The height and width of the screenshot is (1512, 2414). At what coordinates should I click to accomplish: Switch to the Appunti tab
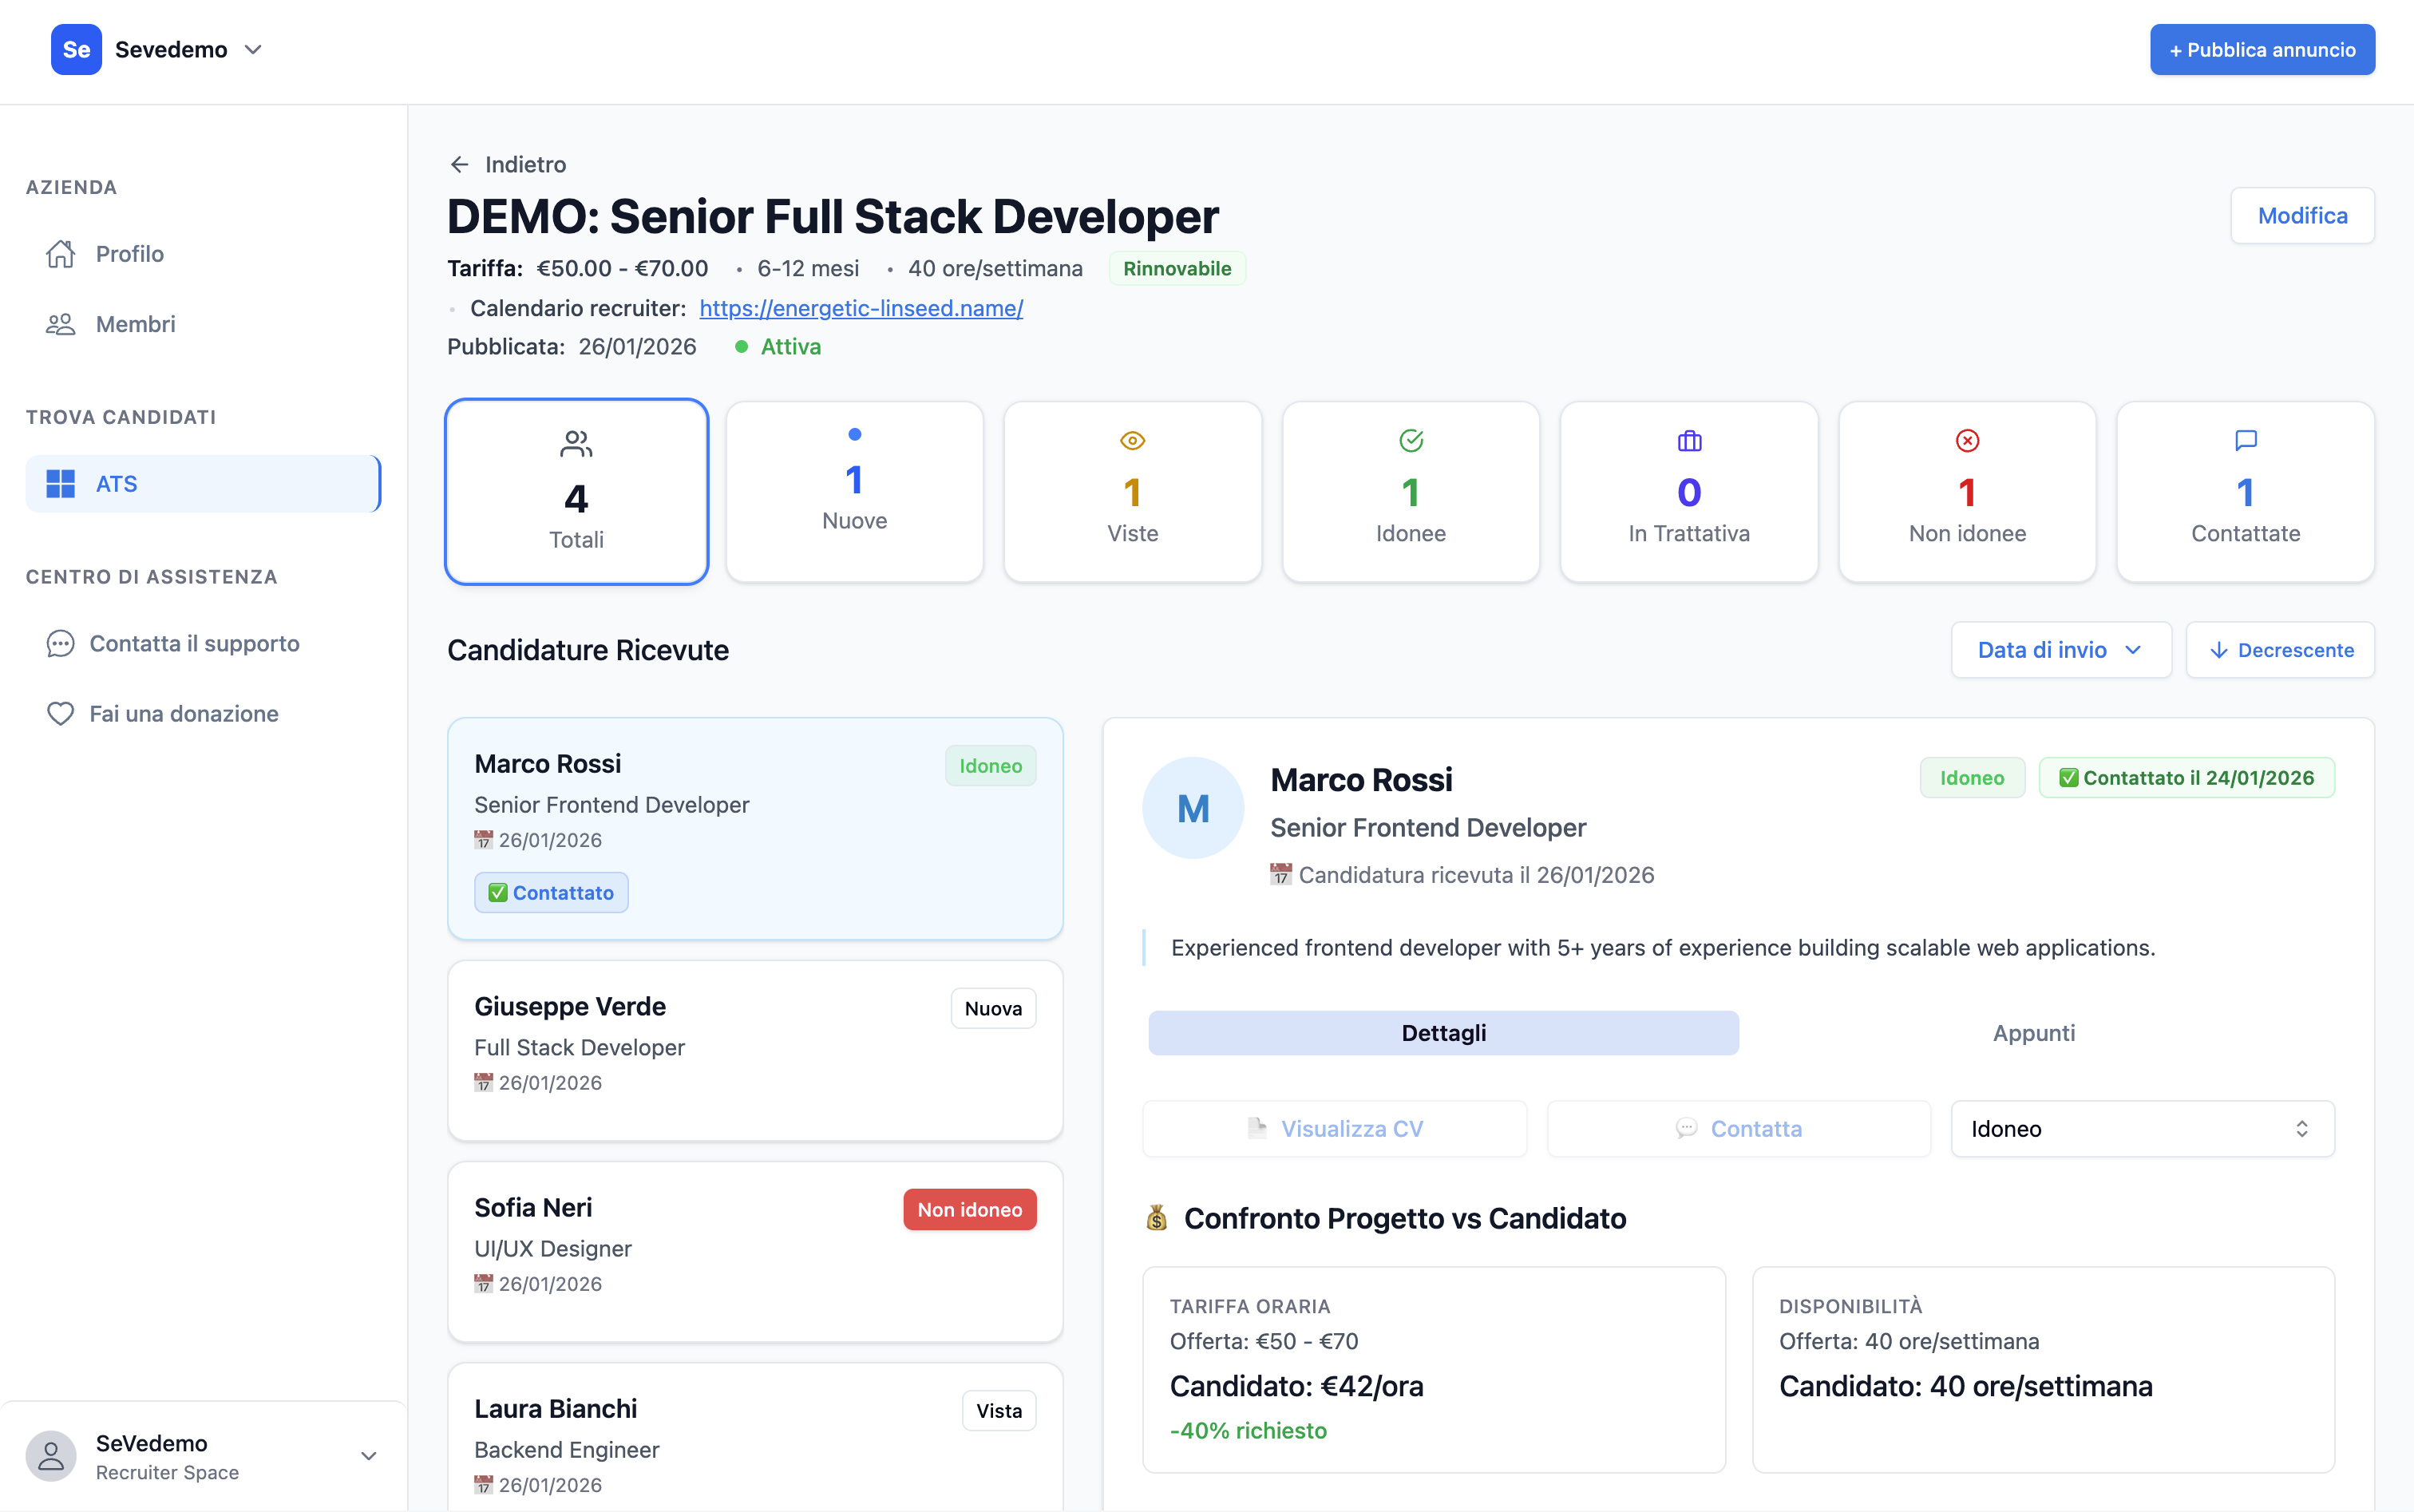pos(2034,1033)
